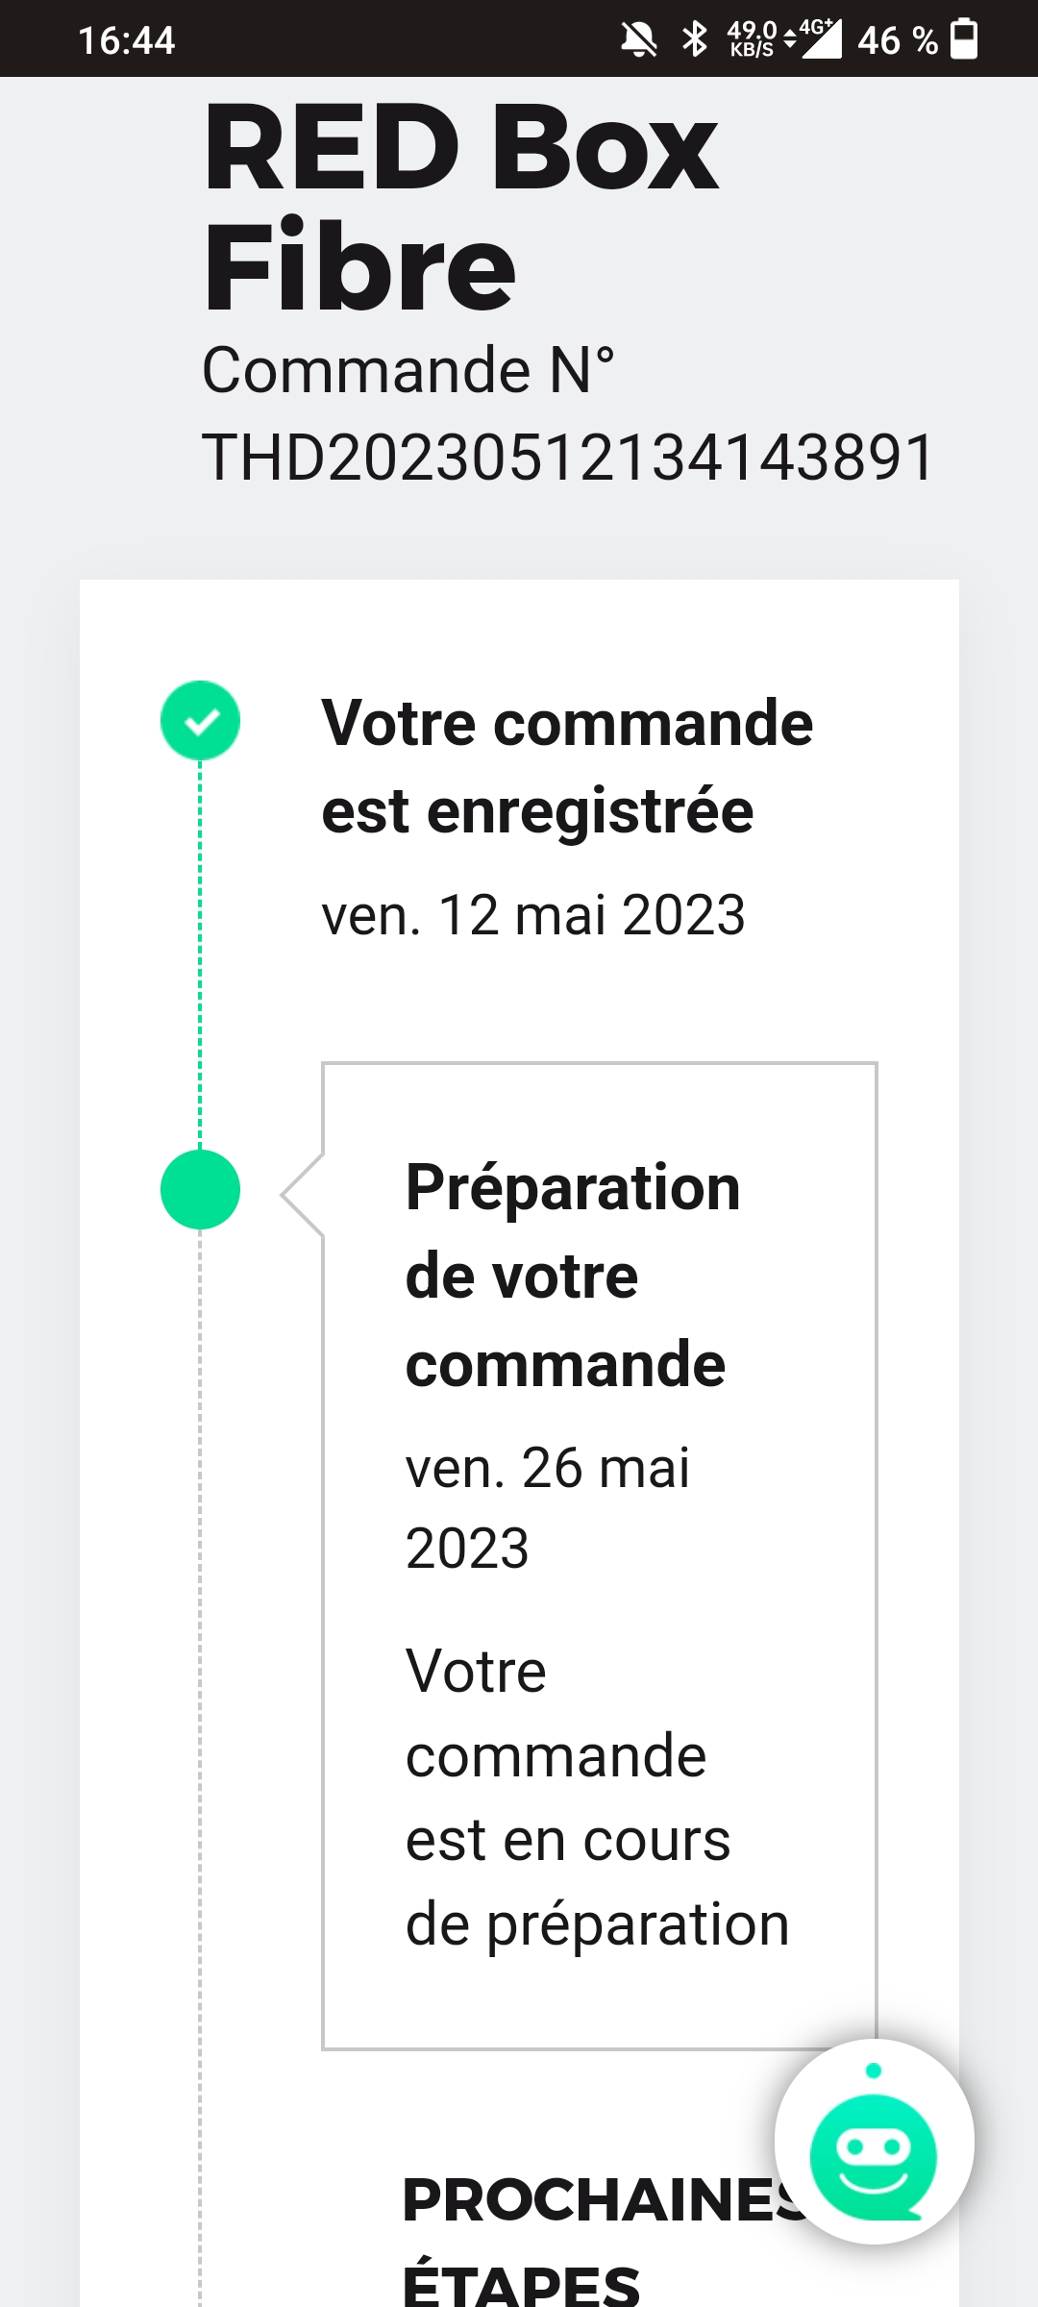Tap the order number THD2023051213414389​1
The height and width of the screenshot is (2307, 1038).
point(567,457)
